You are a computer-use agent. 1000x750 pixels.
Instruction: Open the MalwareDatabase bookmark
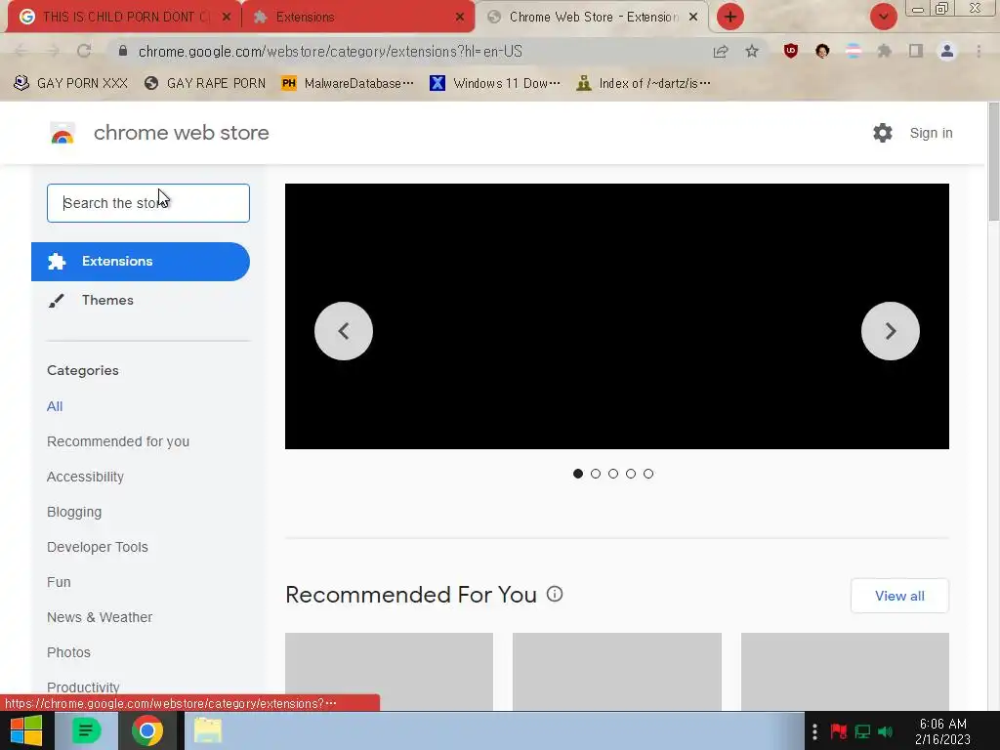[348, 83]
